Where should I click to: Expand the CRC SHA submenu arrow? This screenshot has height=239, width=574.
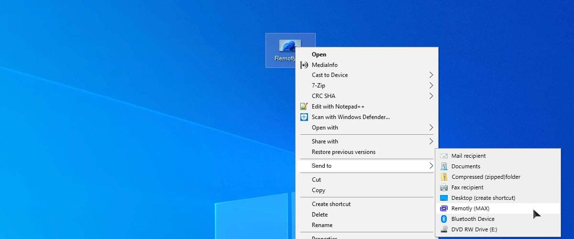[431, 96]
